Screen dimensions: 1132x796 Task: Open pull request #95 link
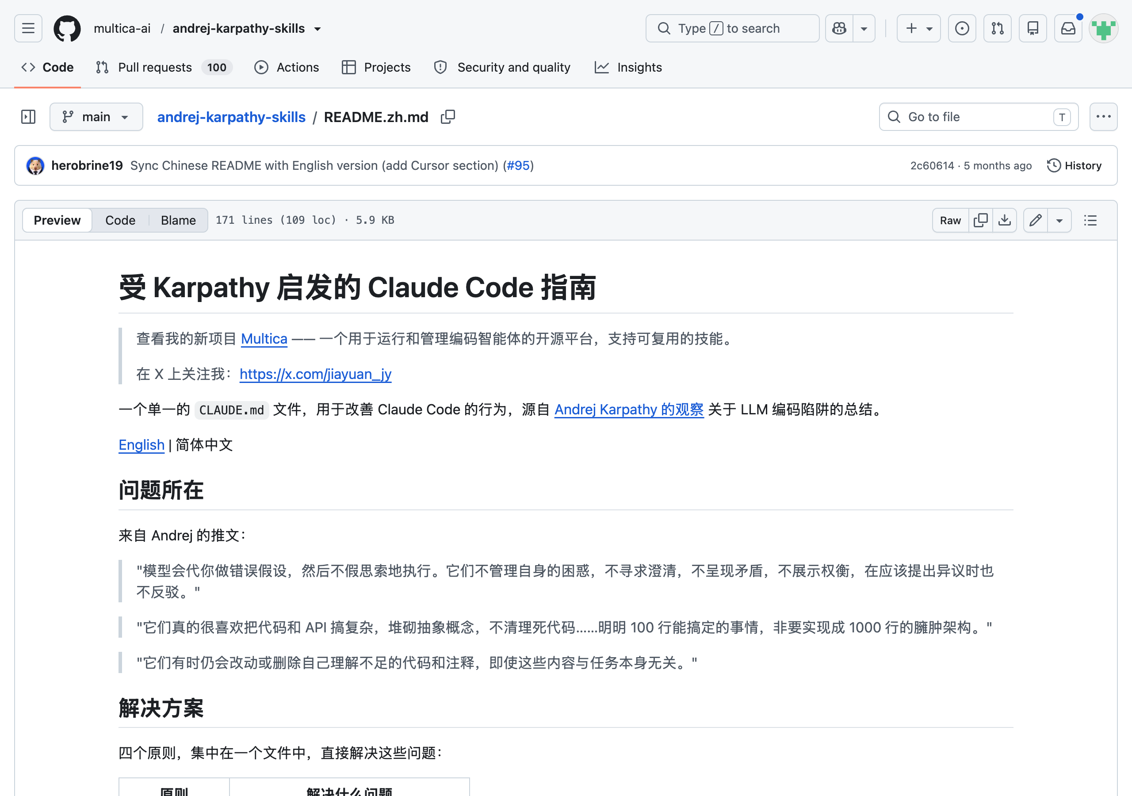click(518, 166)
